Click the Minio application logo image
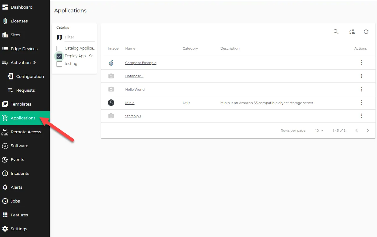The image size is (377, 237). coord(111,103)
